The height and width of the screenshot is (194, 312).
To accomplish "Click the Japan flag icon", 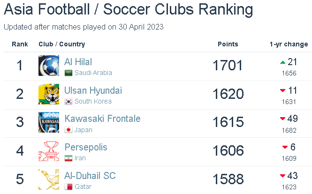I will click(68, 130).
